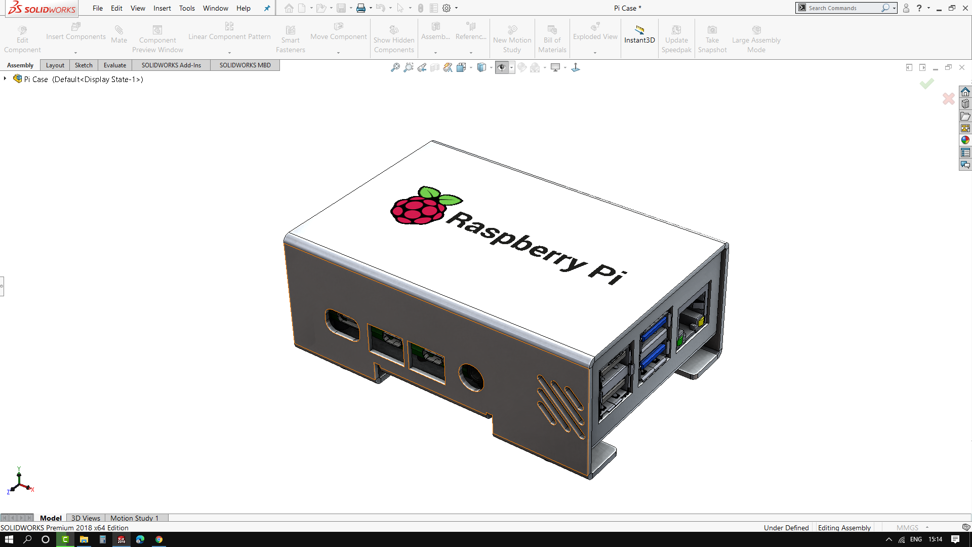
Task: Open the Options gear dropdown arrow
Action: [456, 8]
